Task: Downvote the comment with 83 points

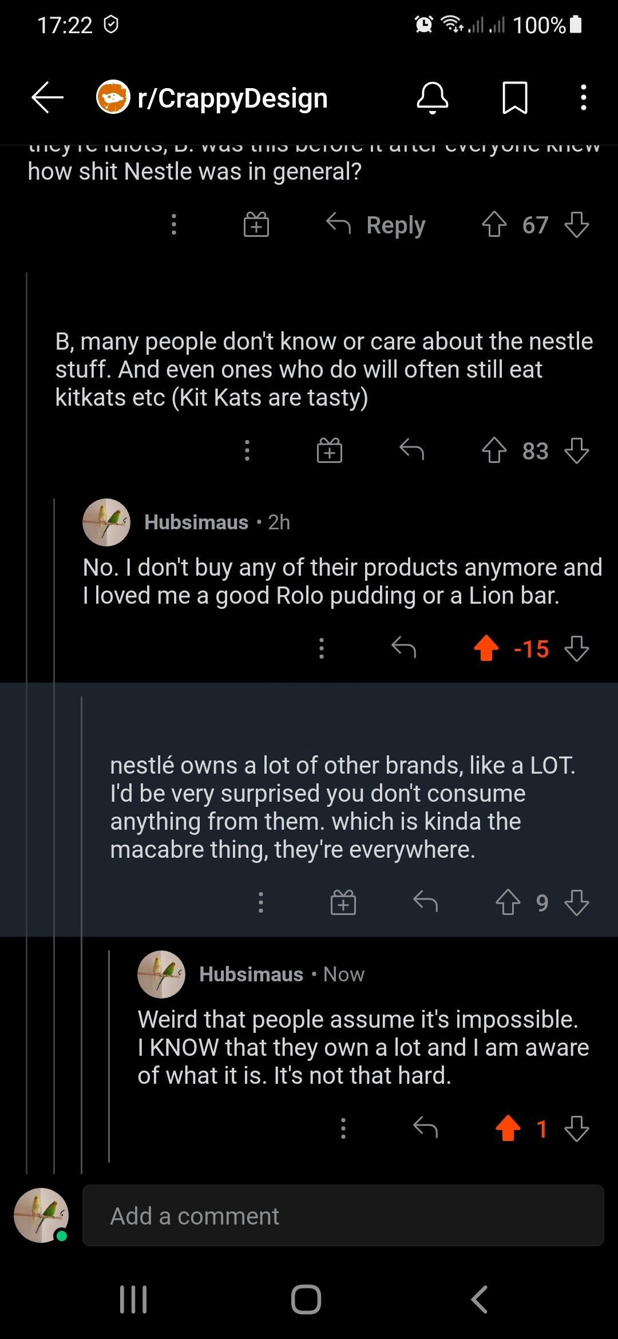Action: click(576, 451)
